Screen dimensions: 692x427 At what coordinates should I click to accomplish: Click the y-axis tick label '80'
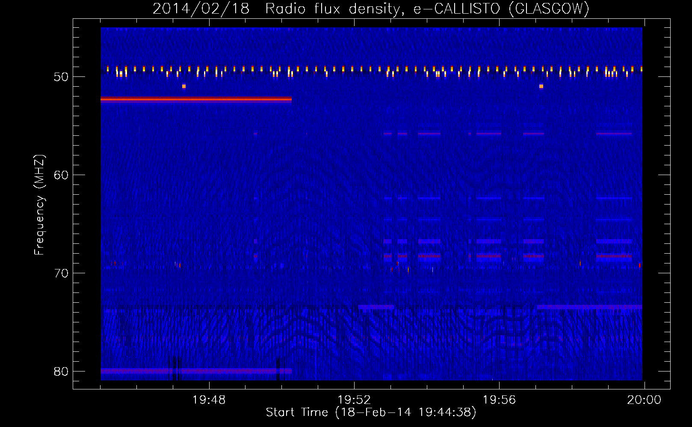pyautogui.click(x=61, y=371)
